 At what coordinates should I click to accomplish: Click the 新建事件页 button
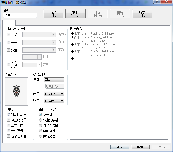tap(53, 14)
